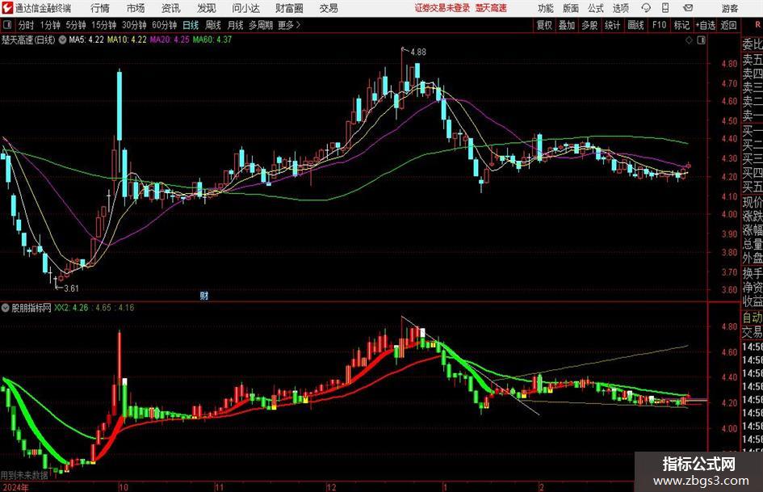The height and width of the screenshot is (492, 763).
Task: Toggle the right panel icon above main chart
Action: click(701, 40)
